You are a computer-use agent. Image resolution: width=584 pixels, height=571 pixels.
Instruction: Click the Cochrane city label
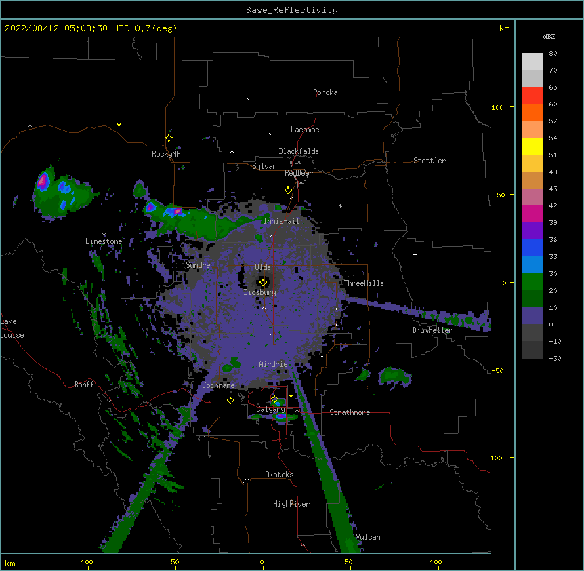218,385
